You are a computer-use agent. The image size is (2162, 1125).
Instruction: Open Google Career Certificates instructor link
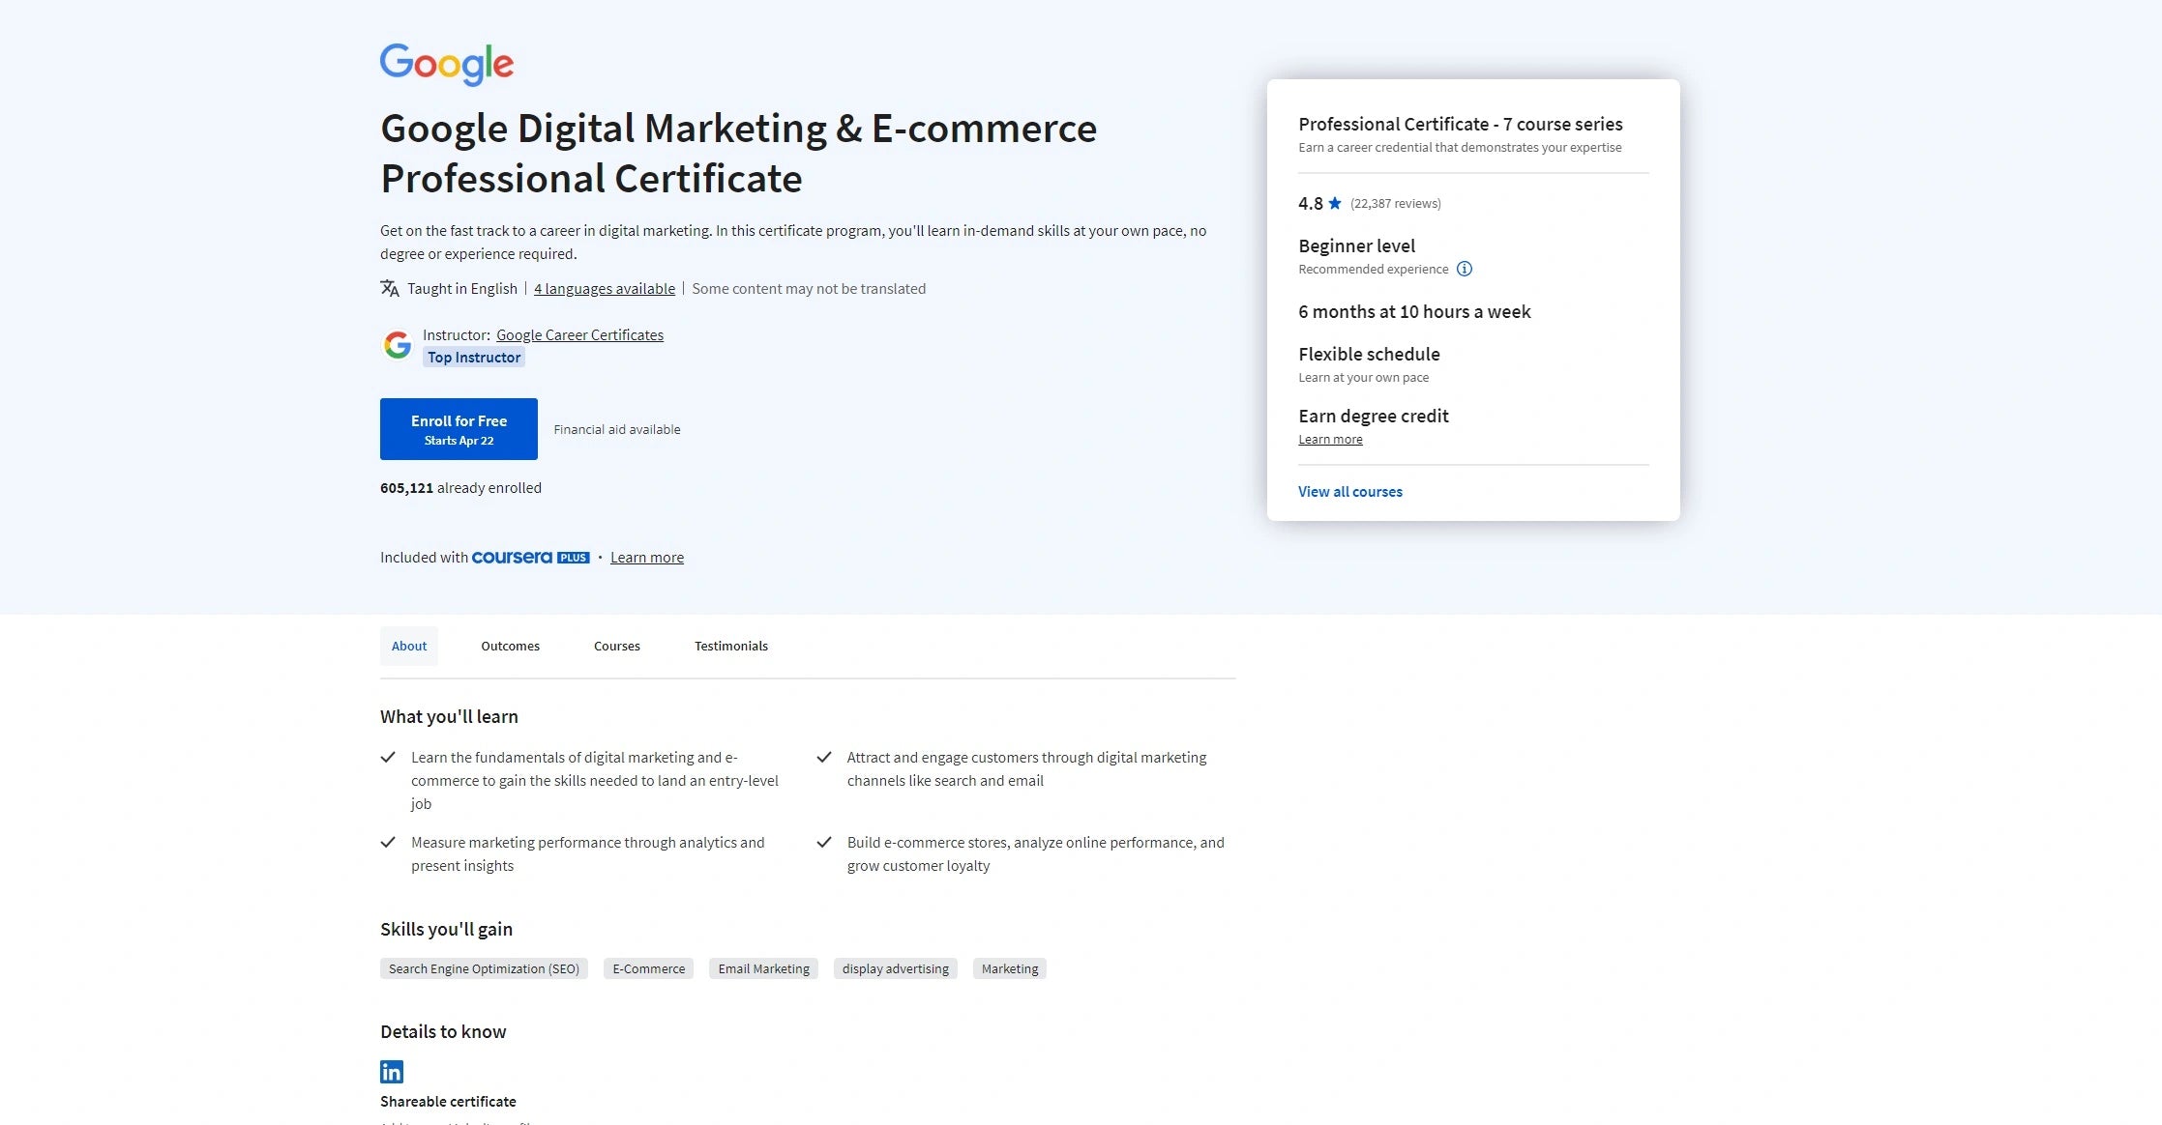(x=580, y=335)
